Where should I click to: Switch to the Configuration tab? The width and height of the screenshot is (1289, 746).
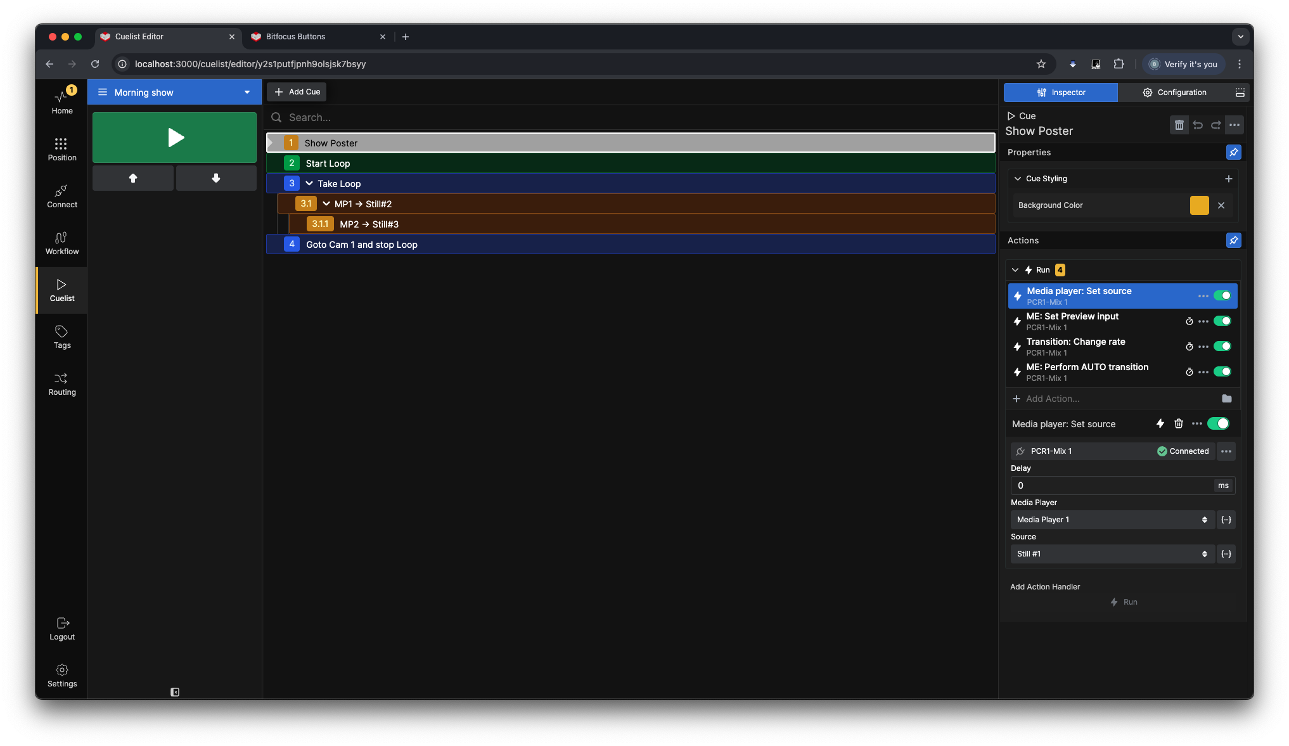coord(1174,93)
